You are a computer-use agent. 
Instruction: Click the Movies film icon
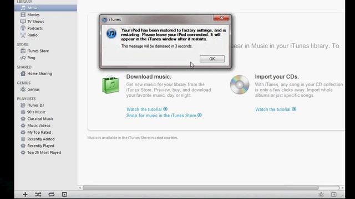[23, 15]
